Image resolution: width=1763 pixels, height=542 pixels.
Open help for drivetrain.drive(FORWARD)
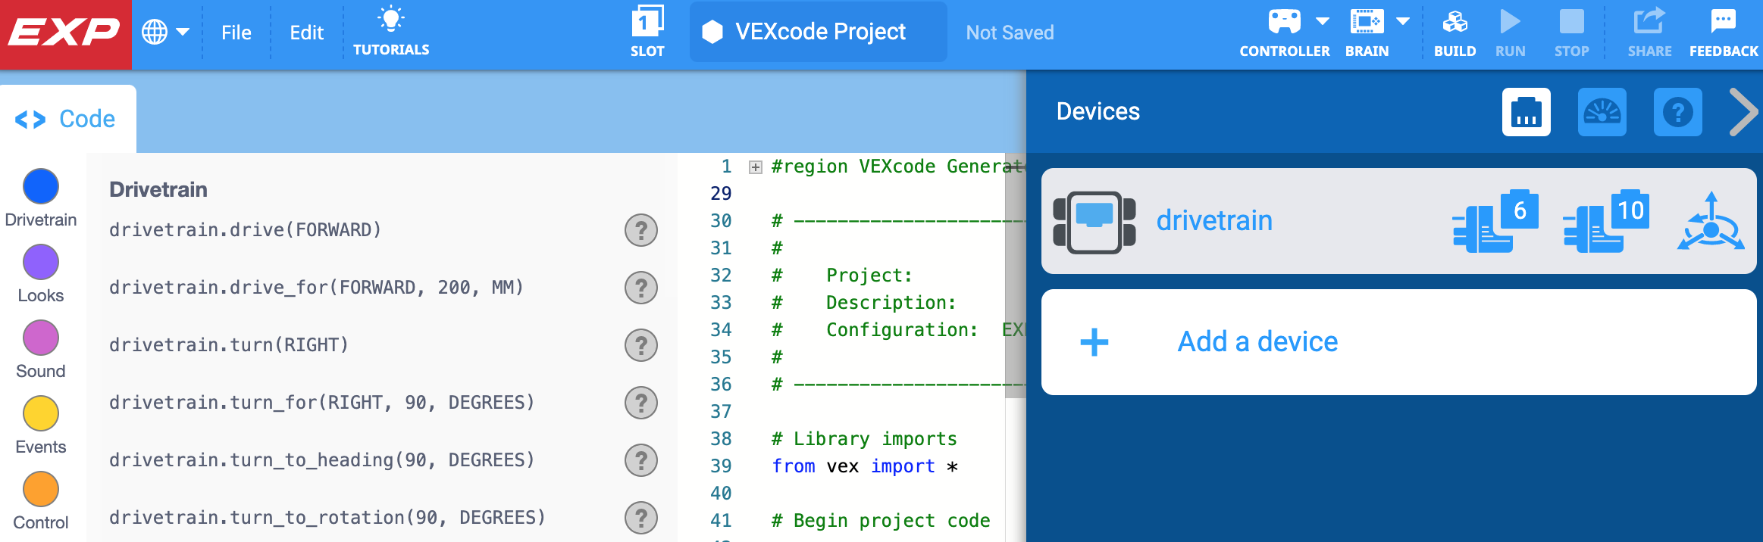pos(641,231)
